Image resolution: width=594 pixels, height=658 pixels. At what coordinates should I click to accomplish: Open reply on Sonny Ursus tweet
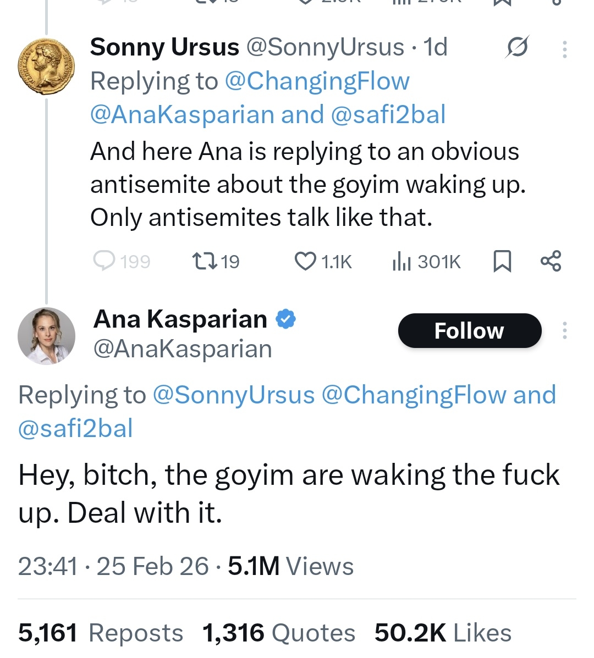[x=105, y=261]
